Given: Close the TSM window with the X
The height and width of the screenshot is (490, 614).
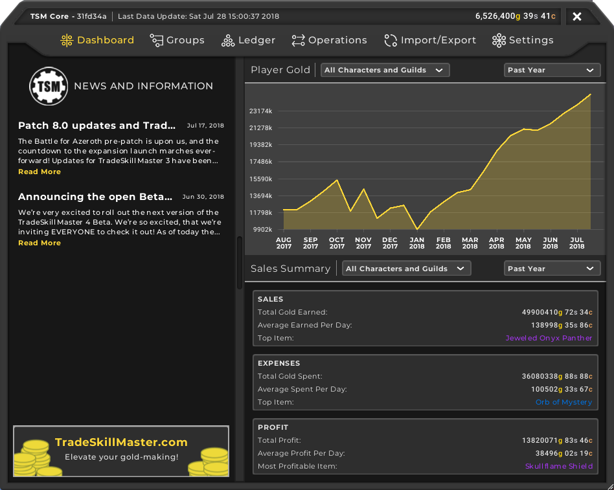Looking at the screenshot, I should point(577,16).
